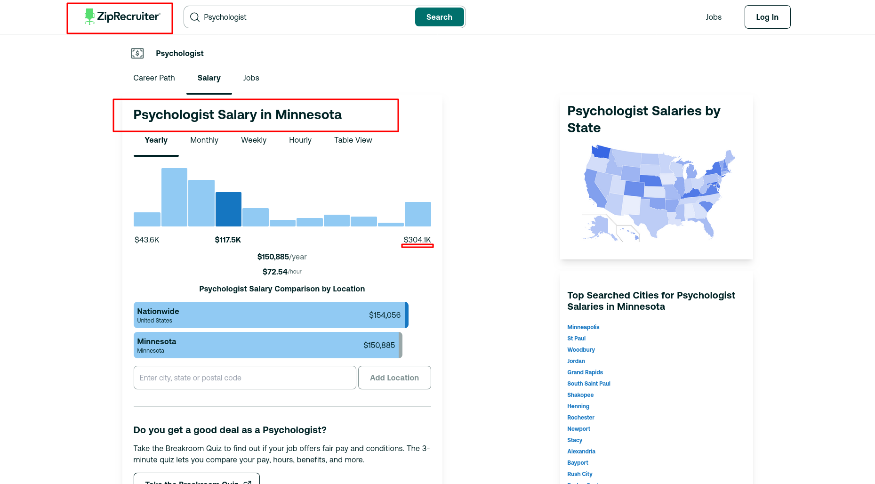
Task: Click the Search button
Action: tap(439, 17)
